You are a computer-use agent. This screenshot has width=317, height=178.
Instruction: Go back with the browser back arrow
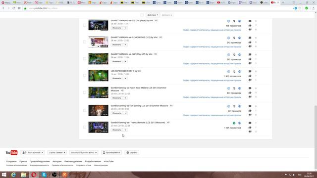(3, 8)
